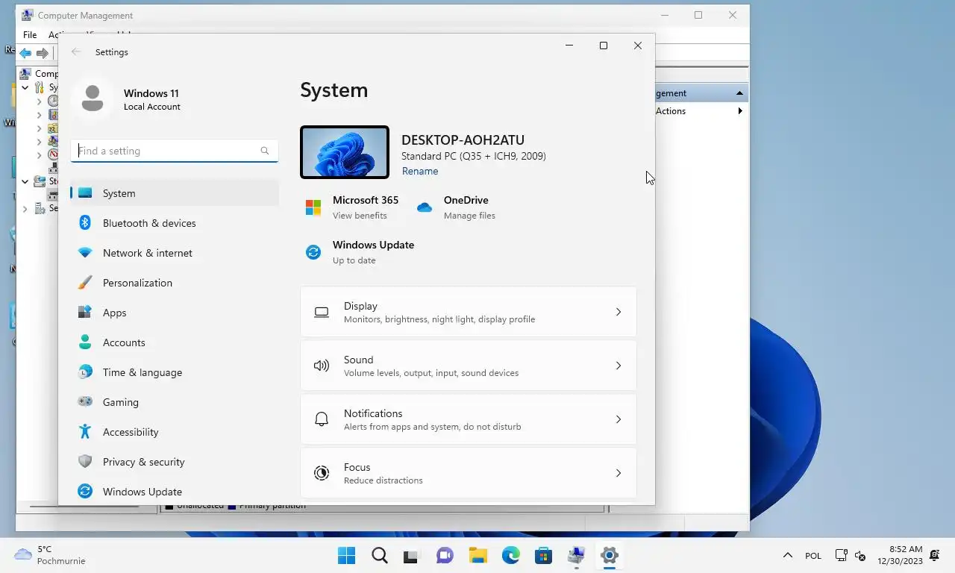Click the Settings gear icon on the taskbar
The height and width of the screenshot is (573, 955).
tap(610, 556)
